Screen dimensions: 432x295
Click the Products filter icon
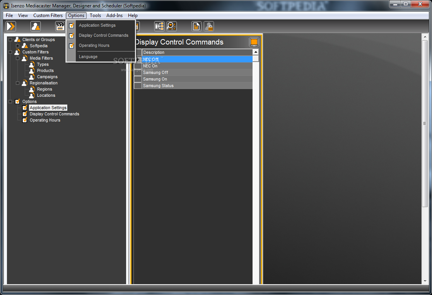pos(32,70)
